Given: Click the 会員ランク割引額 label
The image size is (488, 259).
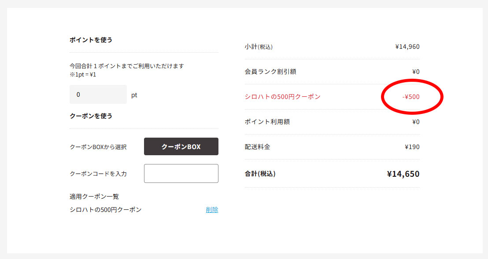Looking at the screenshot, I should pyautogui.click(x=270, y=72).
